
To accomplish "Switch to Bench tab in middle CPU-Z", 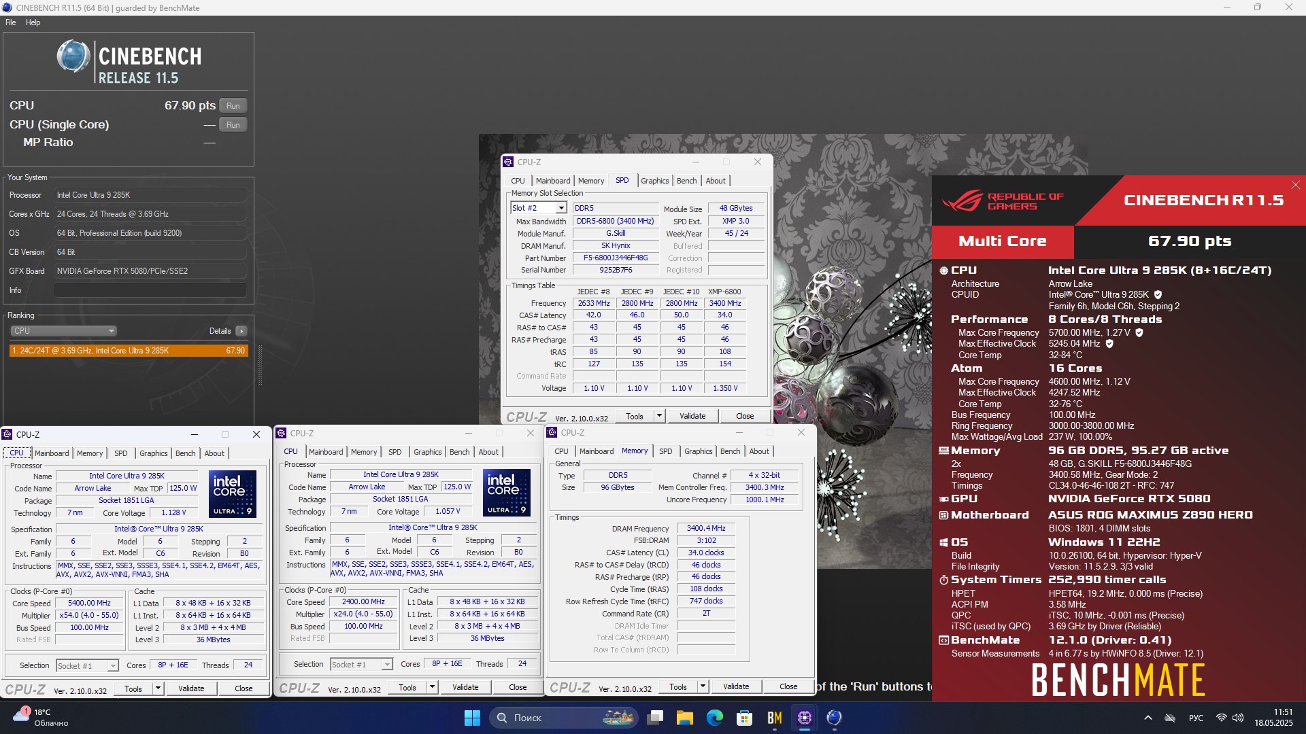I will 459,452.
